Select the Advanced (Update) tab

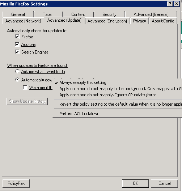pyautogui.click(x=64, y=20)
